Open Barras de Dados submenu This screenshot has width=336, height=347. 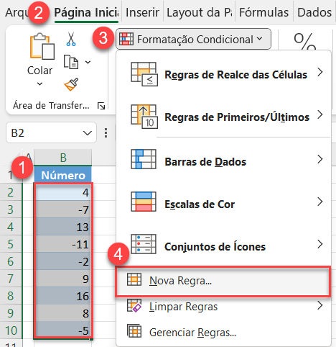pos(223,160)
